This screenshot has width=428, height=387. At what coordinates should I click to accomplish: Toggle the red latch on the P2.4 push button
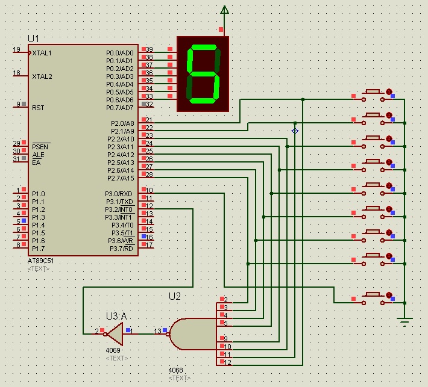click(x=389, y=185)
